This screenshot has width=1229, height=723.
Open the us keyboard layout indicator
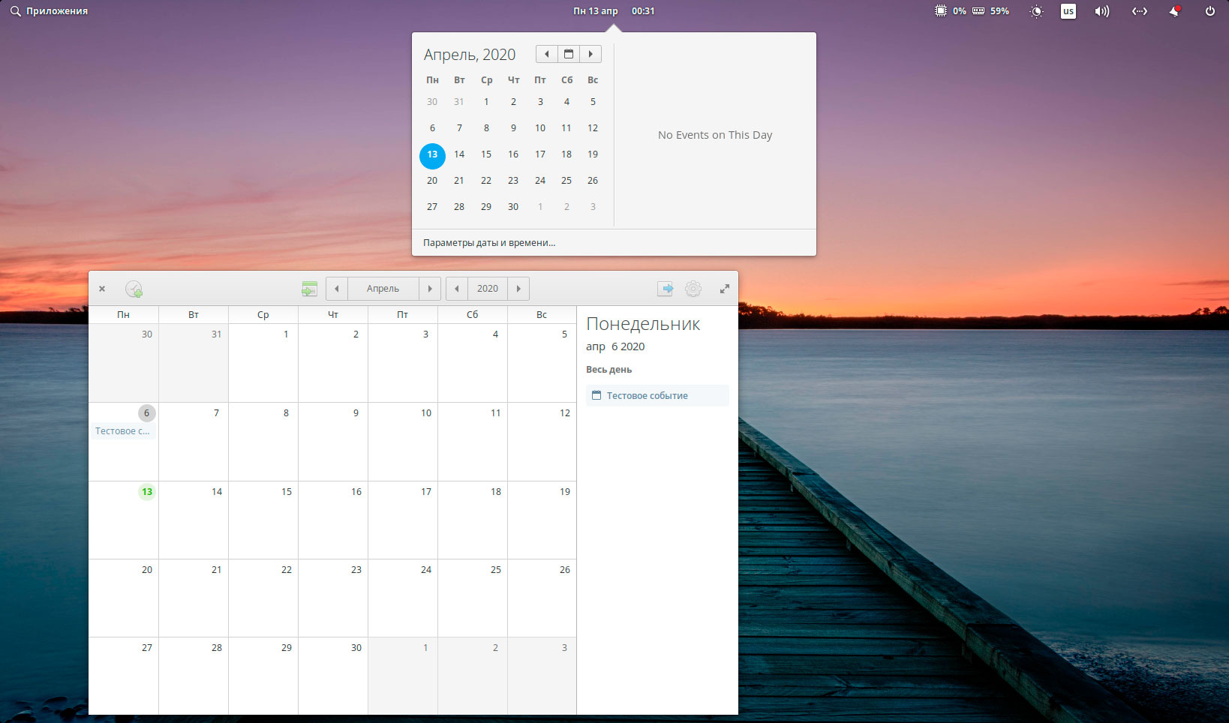(1068, 11)
